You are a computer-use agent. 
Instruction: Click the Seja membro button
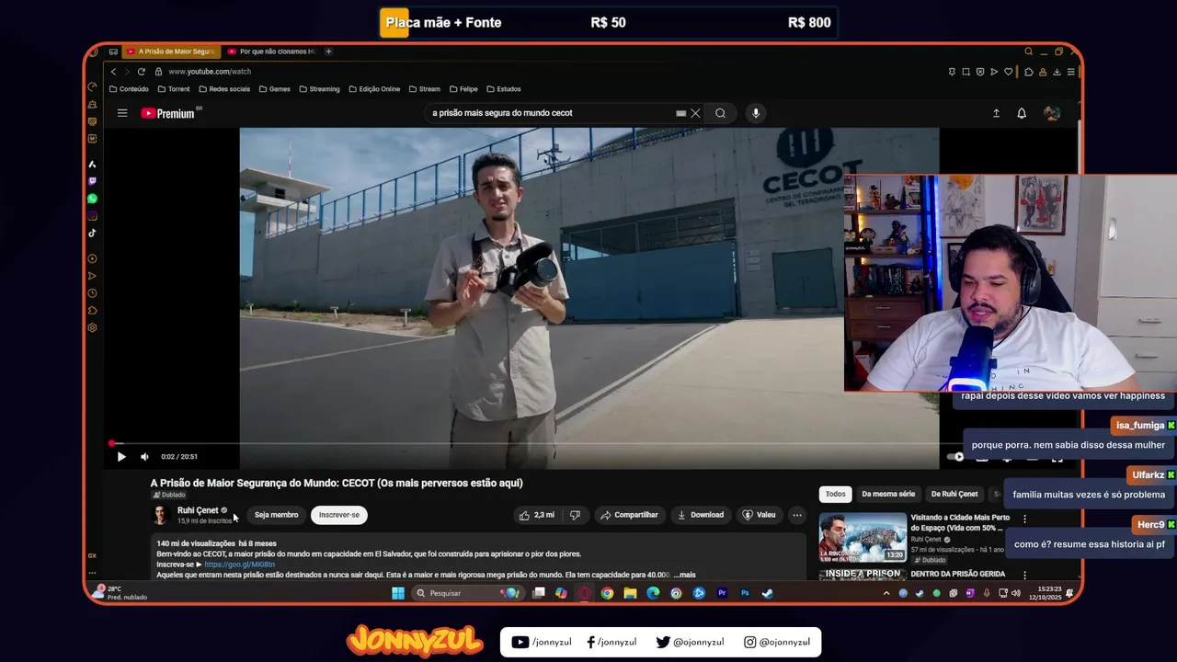(x=276, y=515)
